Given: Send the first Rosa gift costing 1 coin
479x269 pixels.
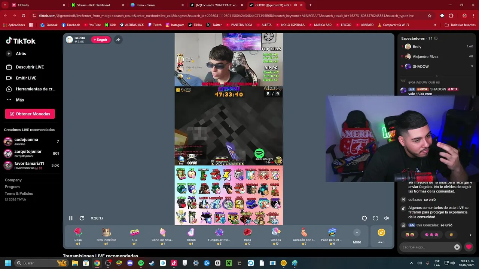Looking at the screenshot, I should (78, 236).
